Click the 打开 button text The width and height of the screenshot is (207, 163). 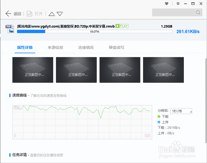tap(39, 14)
